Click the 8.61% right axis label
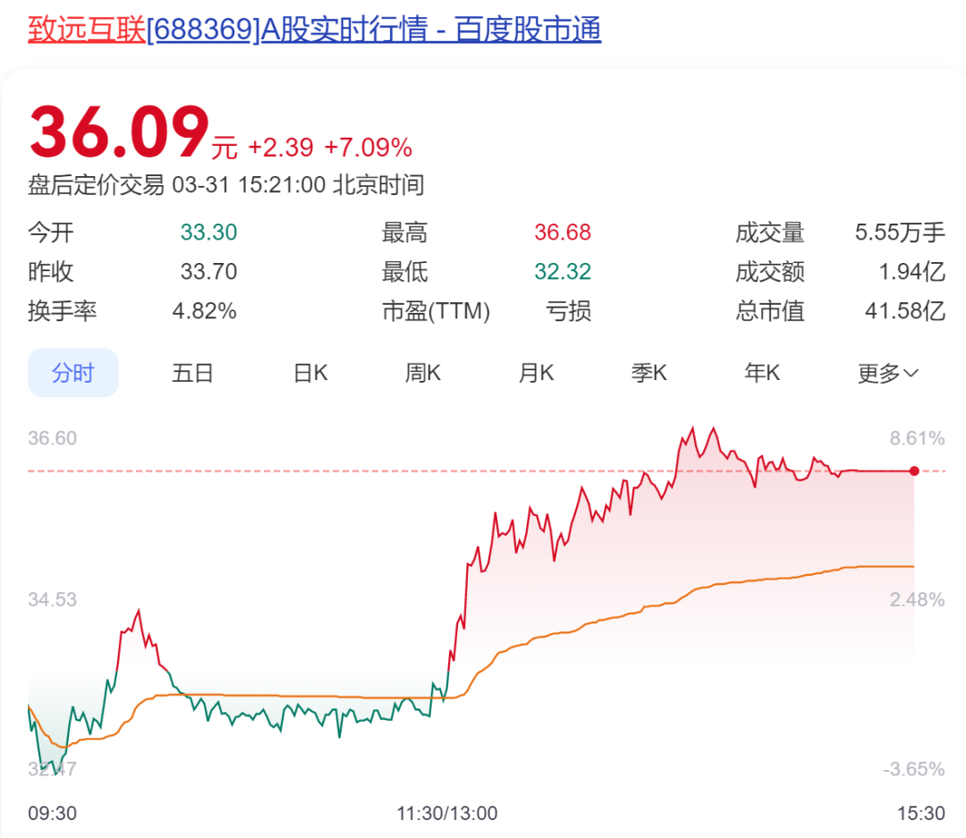Screen dimensions: 966x838 pos(917,438)
